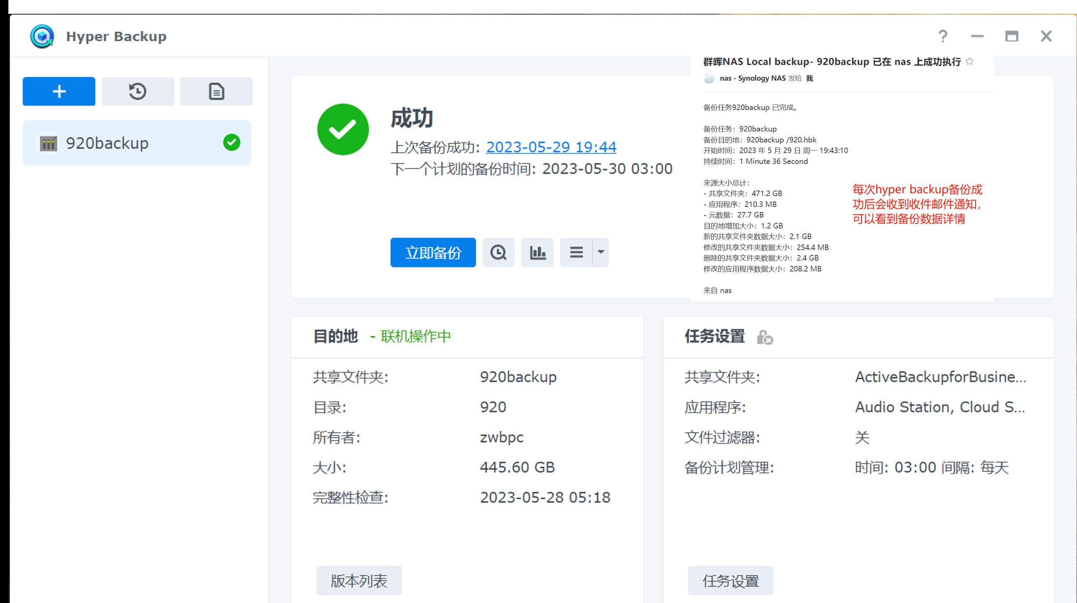Screen dimensions: 1077x603
Task: Click the green check beside 920backup
Action: point(232,143)
